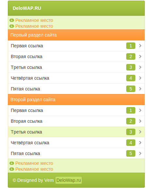151x189 pixels.
Task: Open first top Рекламное место link
Action: [34, 20]
